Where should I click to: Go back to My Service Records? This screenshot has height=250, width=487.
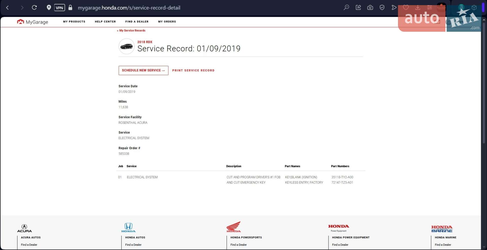pyautogui.click(x=131, y=30)
